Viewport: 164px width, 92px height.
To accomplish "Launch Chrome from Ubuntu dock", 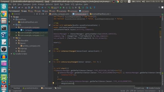I will pos(4,14).
